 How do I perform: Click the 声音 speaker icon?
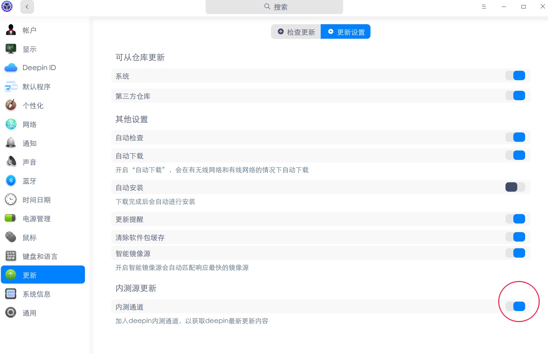11,162
